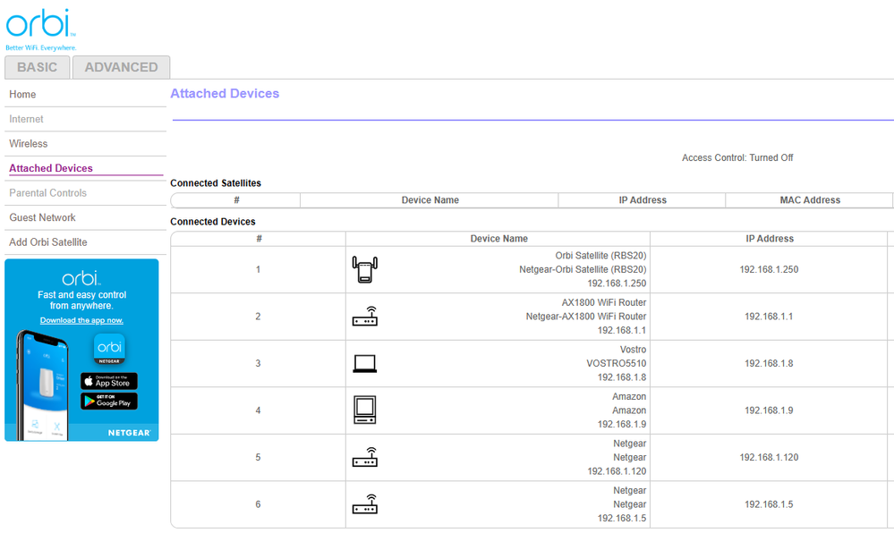Click the Download the app now link
894x533 pixels.
[x=81, y=320]
